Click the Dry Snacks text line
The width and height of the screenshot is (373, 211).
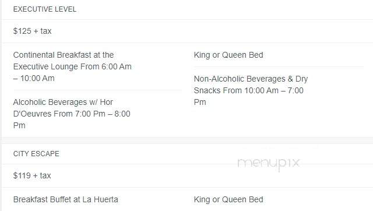coord(249,90)
